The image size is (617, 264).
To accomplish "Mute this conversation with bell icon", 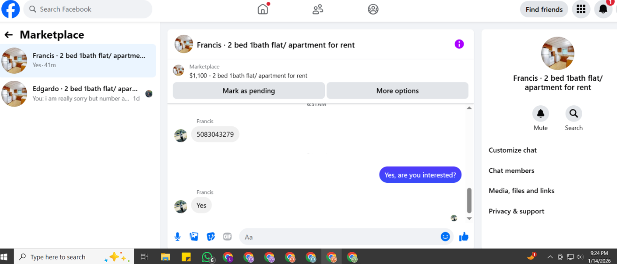I will pyautogui.click(x=540, y=113).
